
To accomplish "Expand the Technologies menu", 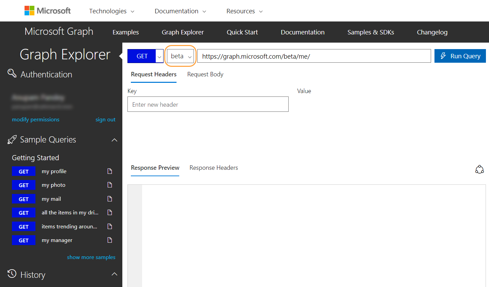I will (112, 11).
